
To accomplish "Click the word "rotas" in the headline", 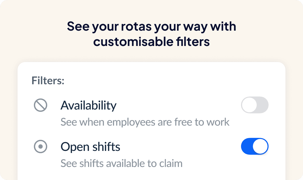I will [x=136, y=27].
